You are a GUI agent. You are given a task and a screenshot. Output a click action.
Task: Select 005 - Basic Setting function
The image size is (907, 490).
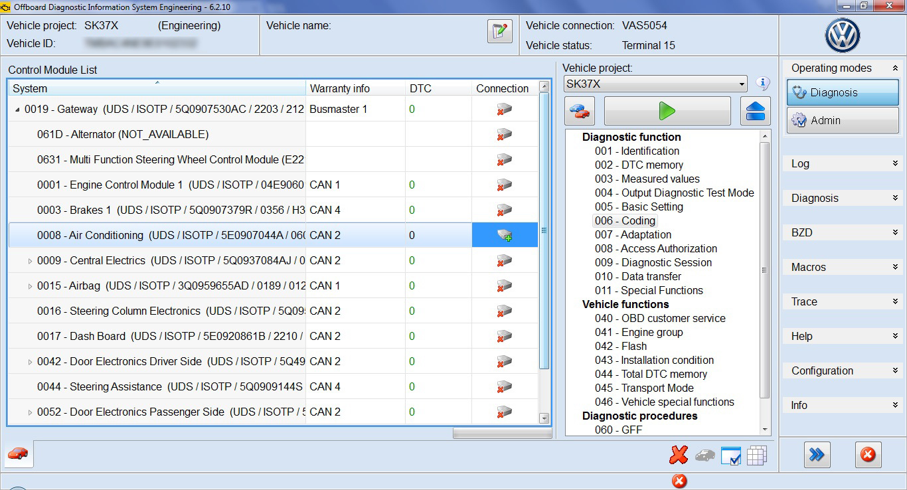(x=639, y=206)
